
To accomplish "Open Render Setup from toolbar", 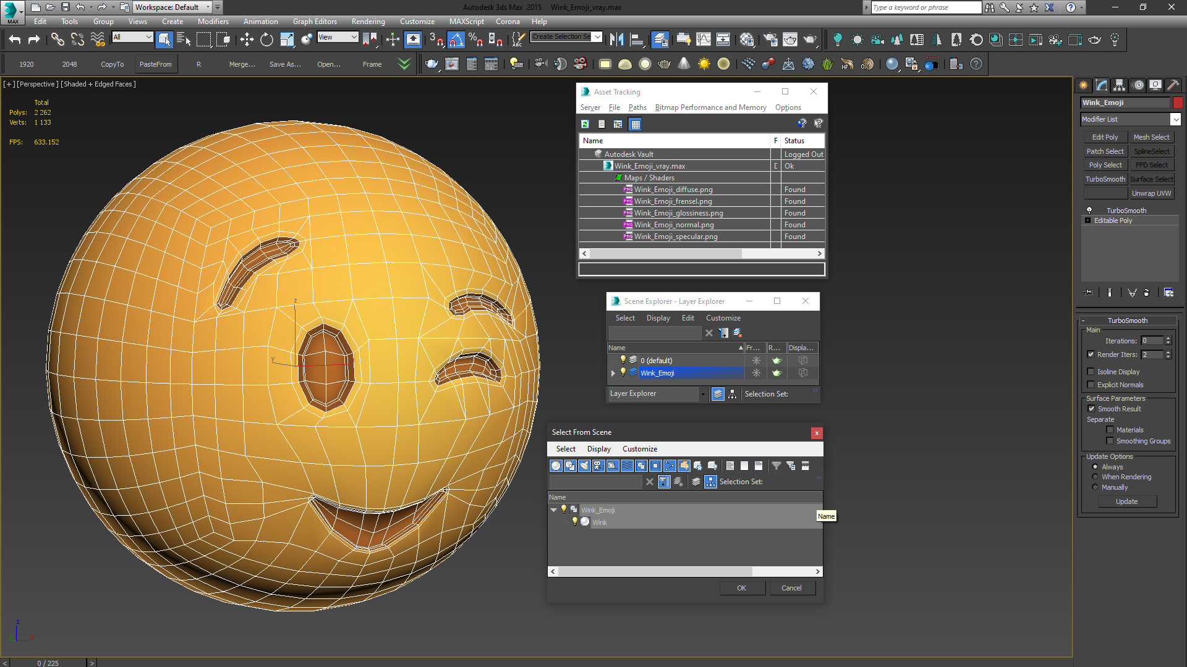I will (770, 40).
